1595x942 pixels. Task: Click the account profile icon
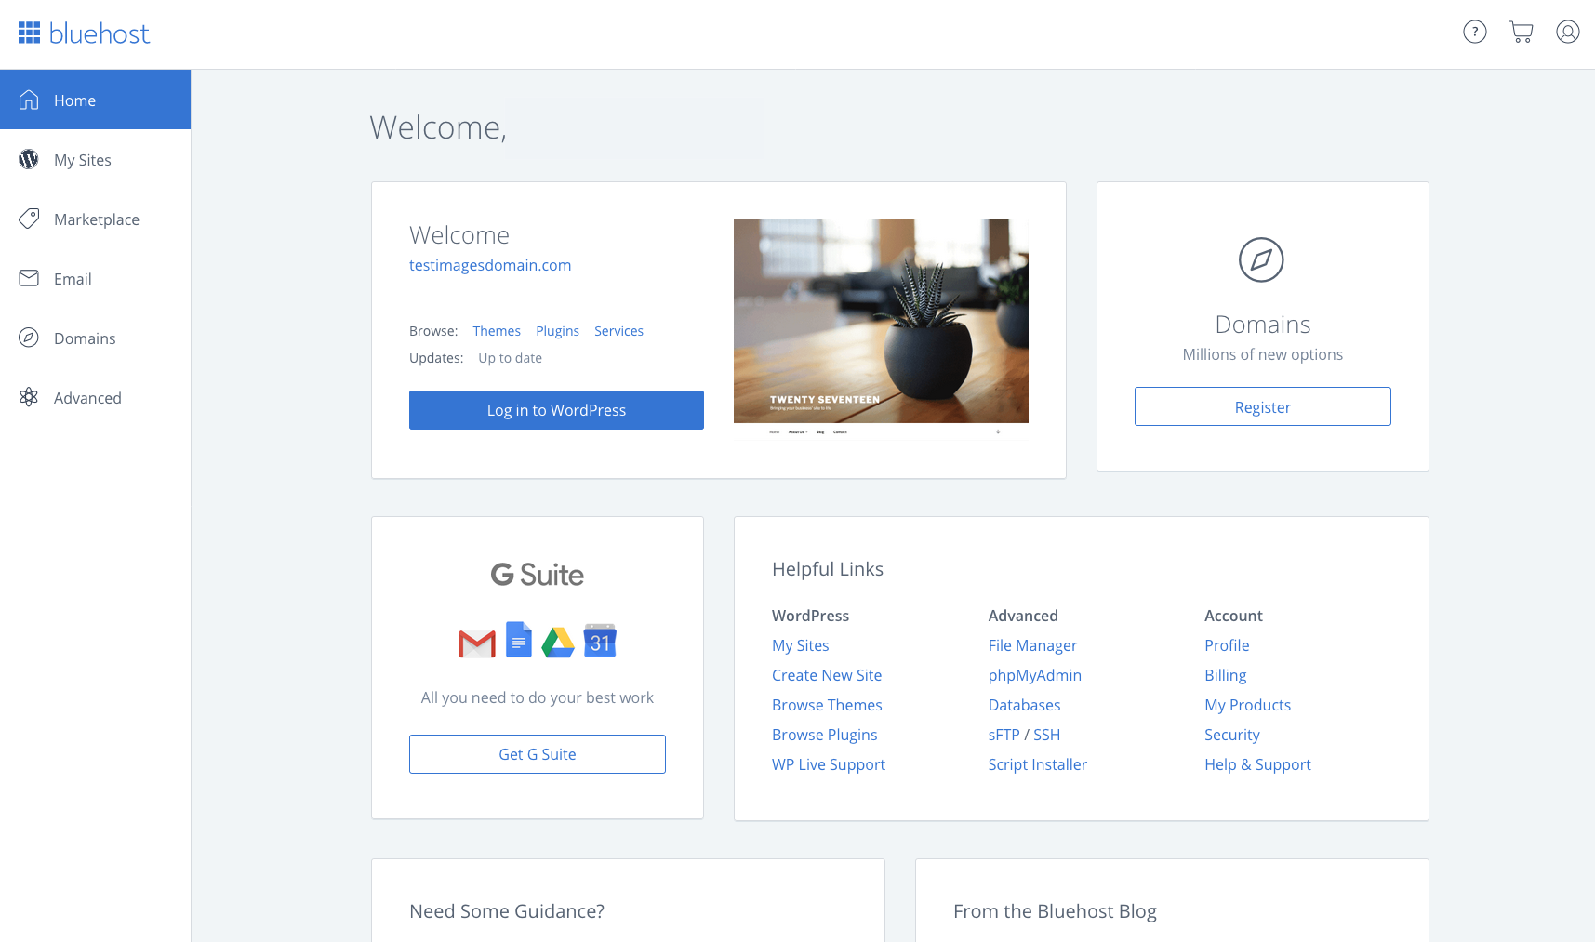tap(1568, 31)
